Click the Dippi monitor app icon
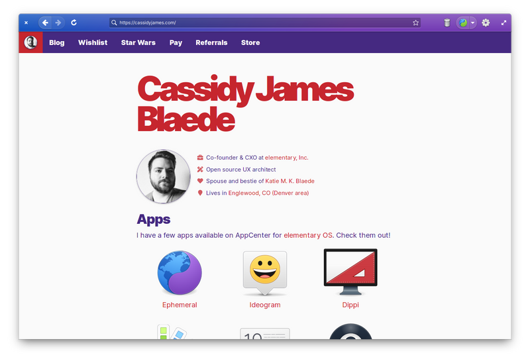The height and width of the screenshot is (363, 530). [350, 272]
